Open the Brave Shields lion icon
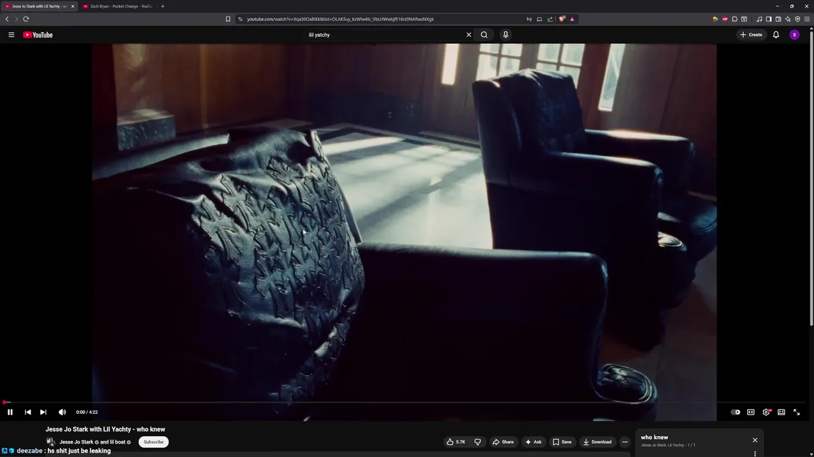The image size is (814, 457). click(562, 19)
